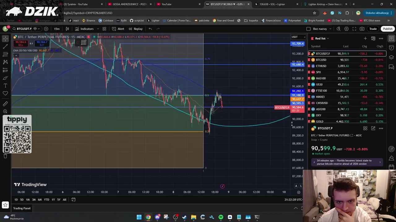Open quick search lightning magnifier icon
Image resolution: width=396 pixels, height=222 pixels.
338,29
